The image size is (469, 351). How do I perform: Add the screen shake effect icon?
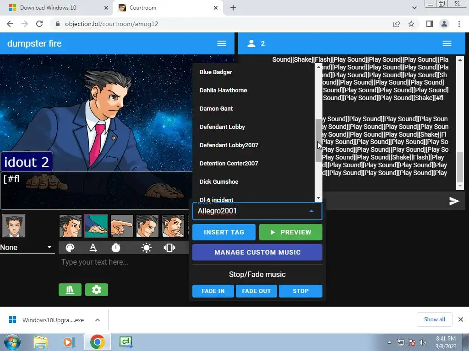click(x=169, y=247)
